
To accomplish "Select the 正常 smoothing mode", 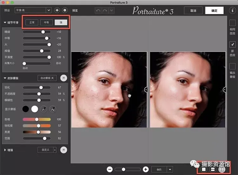I will pyautogui.click(x=32, y=22).
